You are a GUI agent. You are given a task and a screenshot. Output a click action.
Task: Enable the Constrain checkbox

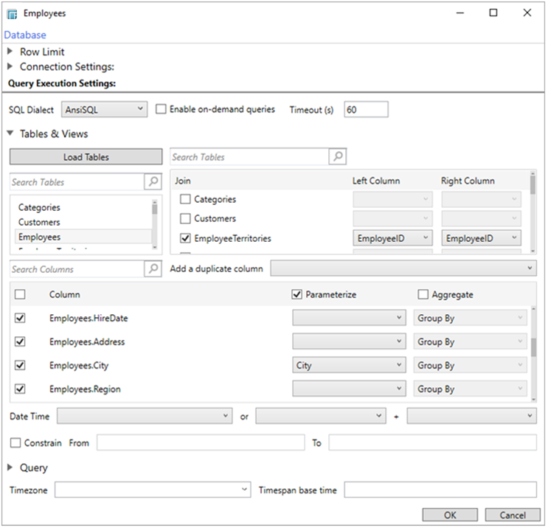tap(15, 442)
